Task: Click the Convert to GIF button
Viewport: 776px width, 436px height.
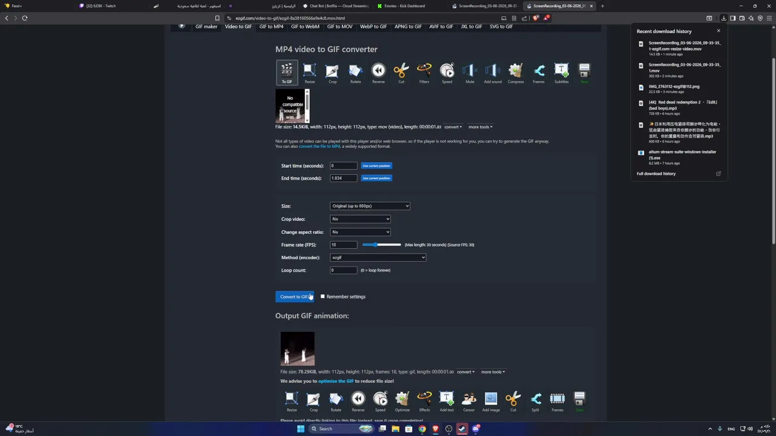Action: coord(295,297)
